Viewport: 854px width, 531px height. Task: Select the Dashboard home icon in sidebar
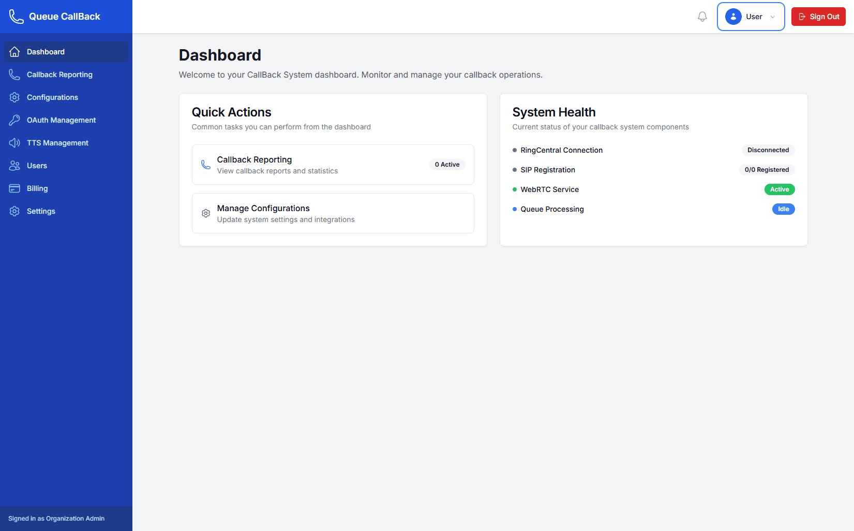[x=14, y=52]
